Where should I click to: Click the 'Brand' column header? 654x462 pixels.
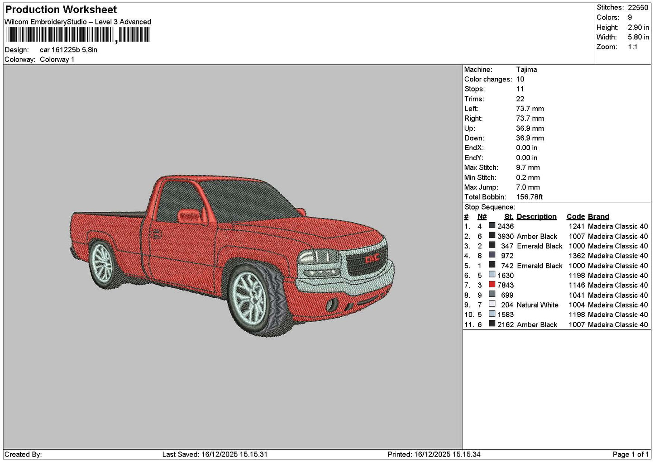click(598, 217)
